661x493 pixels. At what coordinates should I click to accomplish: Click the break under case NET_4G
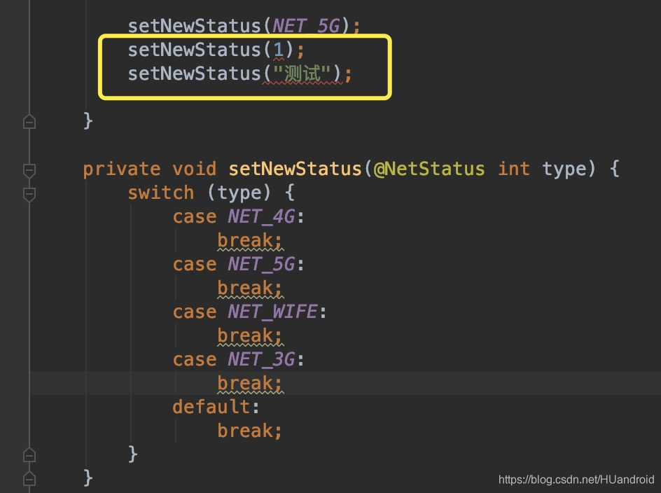point(249,241)
